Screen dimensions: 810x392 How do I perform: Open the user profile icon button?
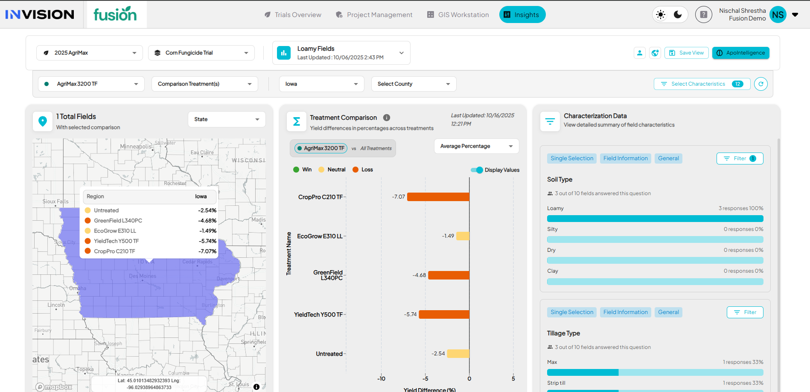pyautogui.click(x=639, y=53)
